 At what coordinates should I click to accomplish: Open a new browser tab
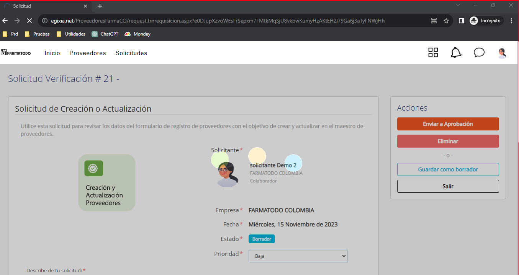(x=100, y=6)
